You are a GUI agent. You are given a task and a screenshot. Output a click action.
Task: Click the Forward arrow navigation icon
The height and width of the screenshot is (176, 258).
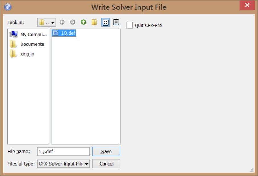[x=73, y=22]
